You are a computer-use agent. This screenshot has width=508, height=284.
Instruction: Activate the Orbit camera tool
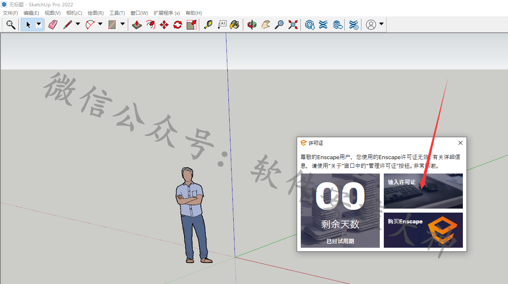tap(252, 25)
